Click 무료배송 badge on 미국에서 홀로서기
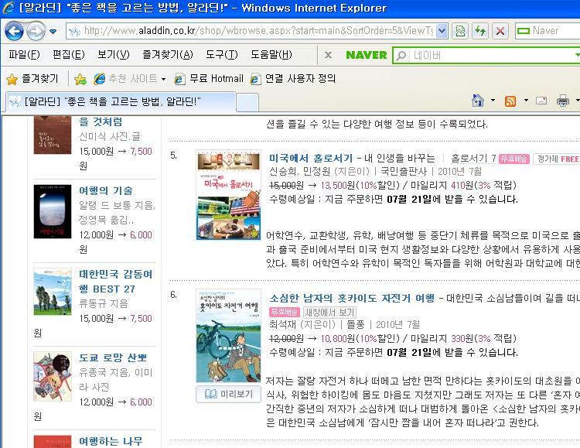This screenshot has height=448, width=580. pyautogui.click(x=513, y=159)
